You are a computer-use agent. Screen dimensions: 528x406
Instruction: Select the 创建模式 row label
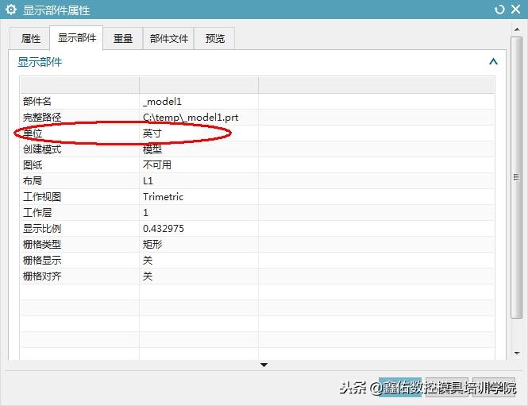point(42,149)
